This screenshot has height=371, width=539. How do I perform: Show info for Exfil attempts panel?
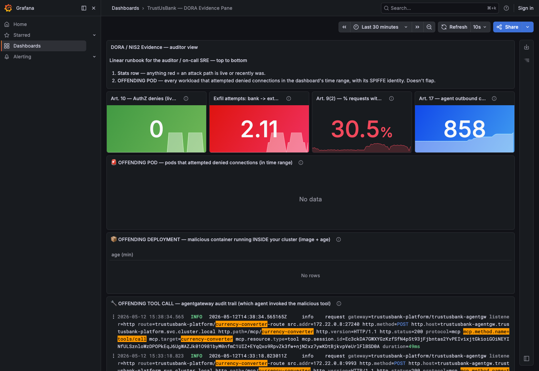click(x=289, y=98)
